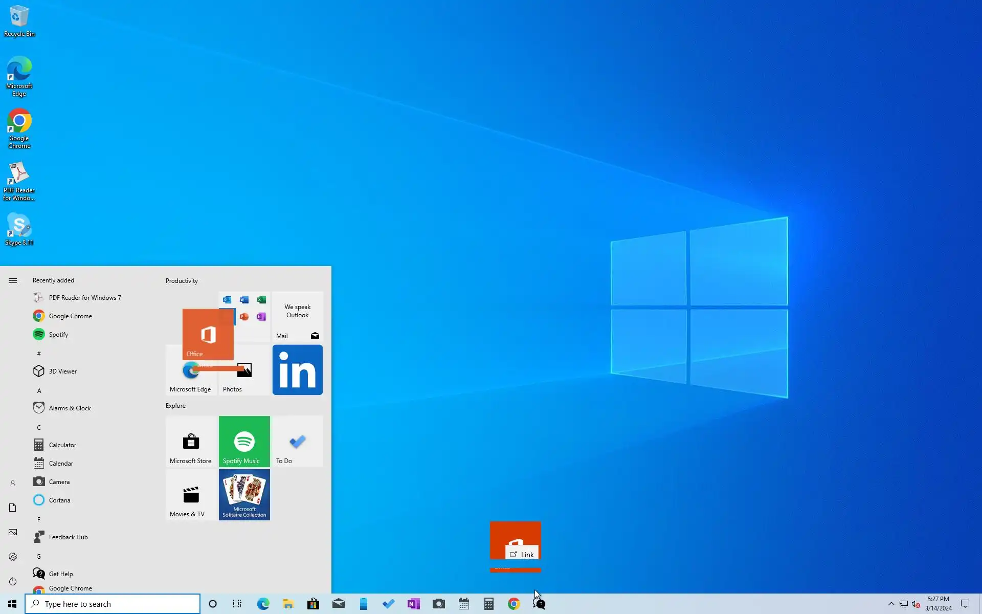Expand the letter A app group header
982x614 pixels.
(x=39, y=390)
